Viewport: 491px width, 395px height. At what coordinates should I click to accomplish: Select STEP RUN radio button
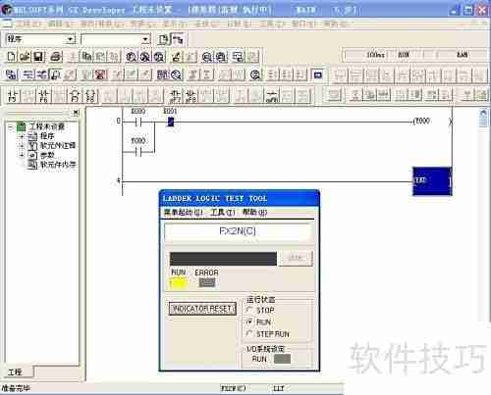249,333
